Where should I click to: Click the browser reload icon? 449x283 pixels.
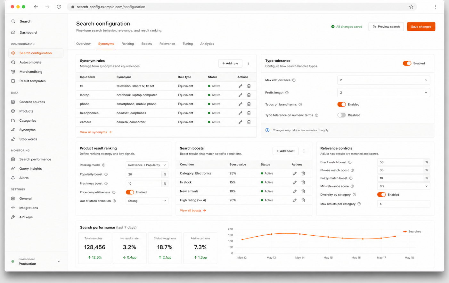[x=59, y=7]
